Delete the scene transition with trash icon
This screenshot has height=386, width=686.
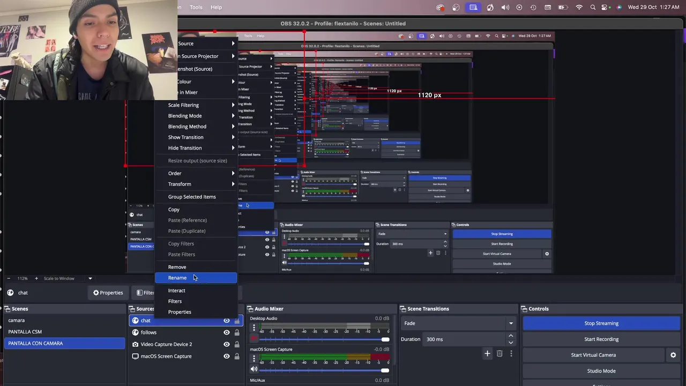[499, 353]
